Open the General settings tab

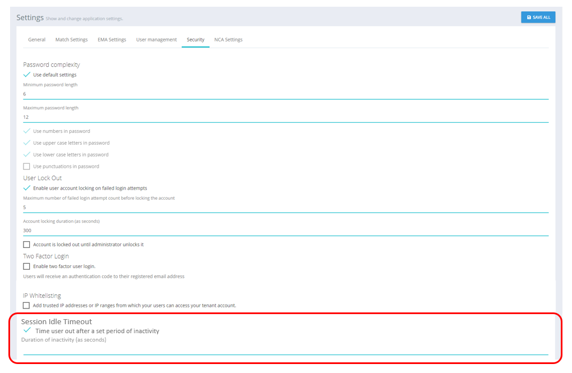click(x=37, y=40)
